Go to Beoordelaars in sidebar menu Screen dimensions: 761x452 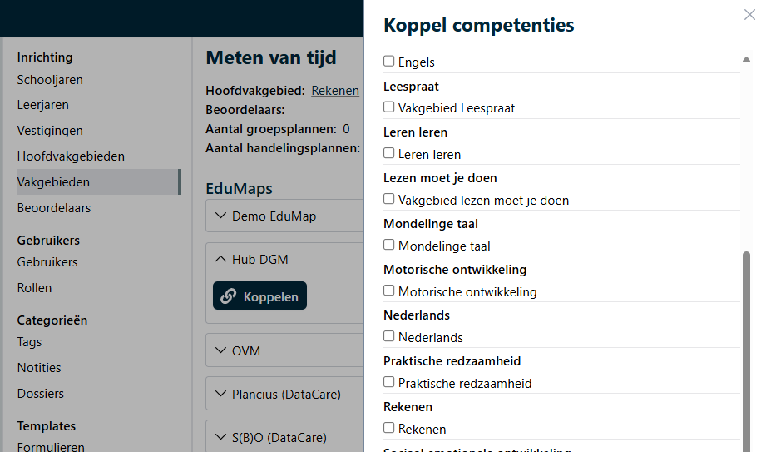[x=54, y=208]
